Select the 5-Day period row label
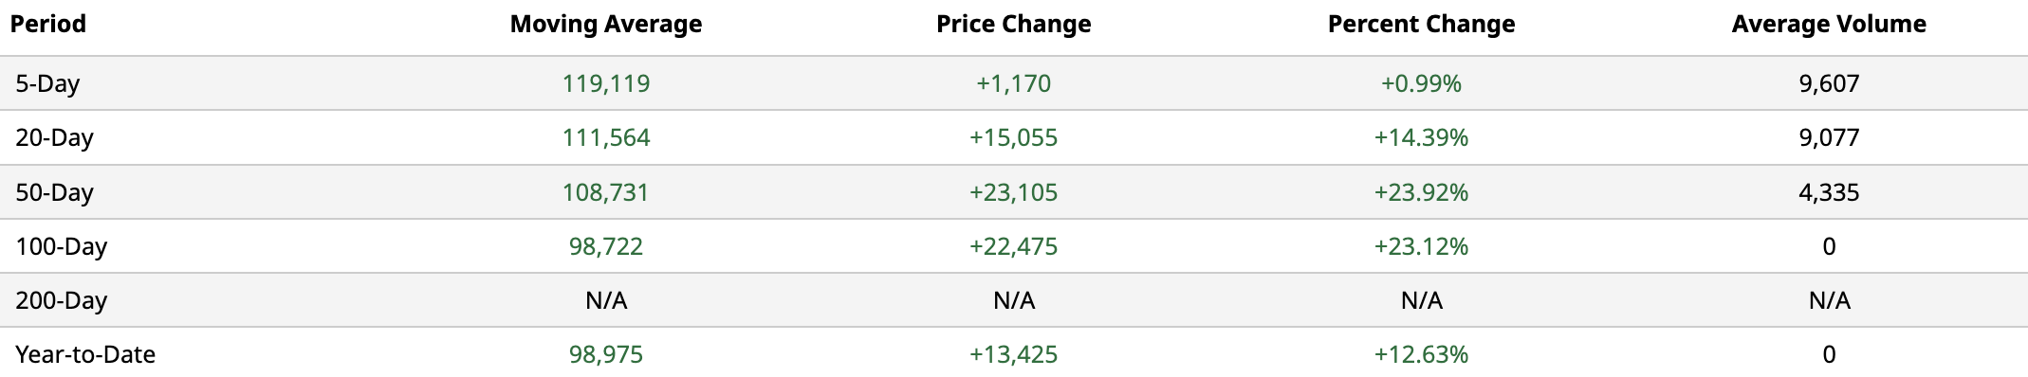The image size is (2028, 377). (x=47, y=84)
